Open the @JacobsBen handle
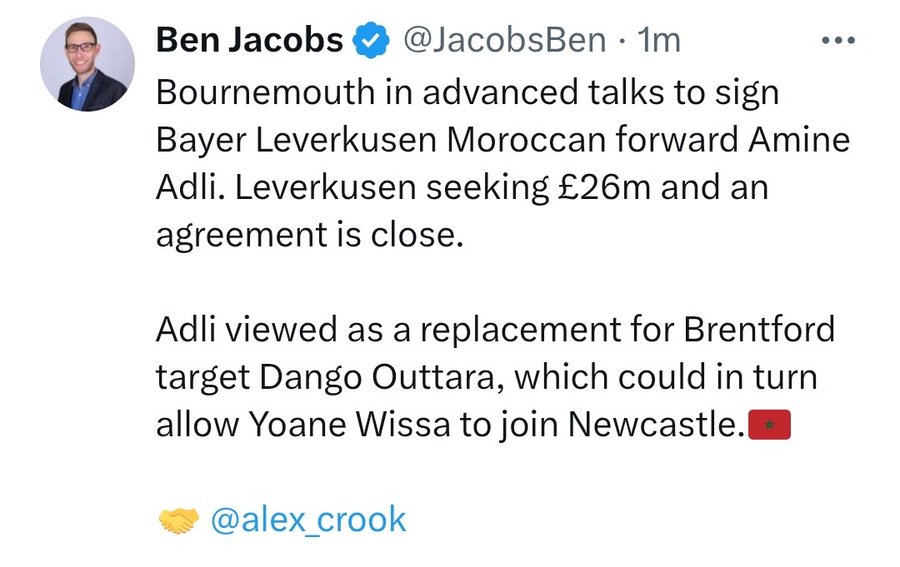 504,40
